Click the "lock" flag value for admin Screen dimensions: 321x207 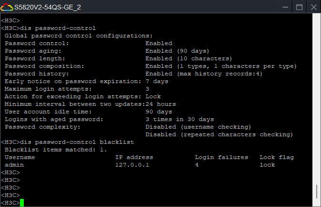coord(267,165)
